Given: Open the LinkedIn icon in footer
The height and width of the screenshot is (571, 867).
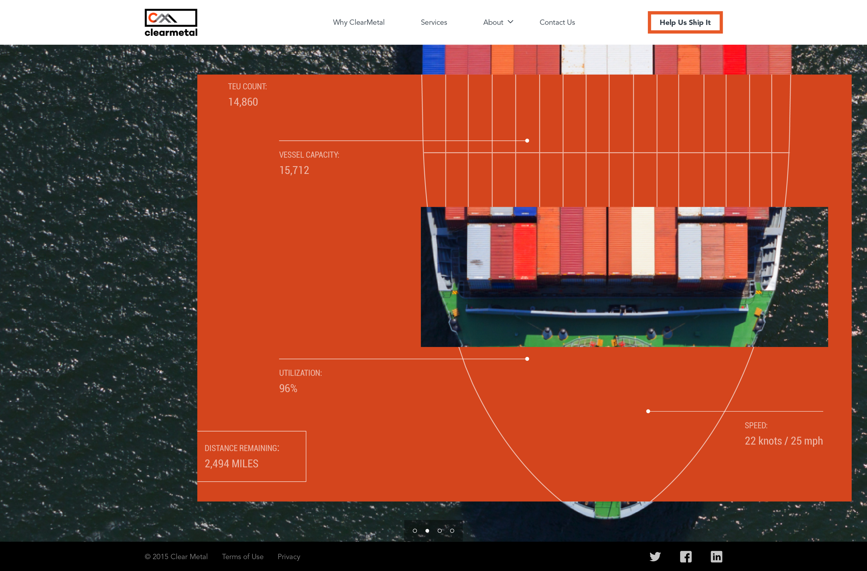Looking at the screenshot, I should 716,556.
